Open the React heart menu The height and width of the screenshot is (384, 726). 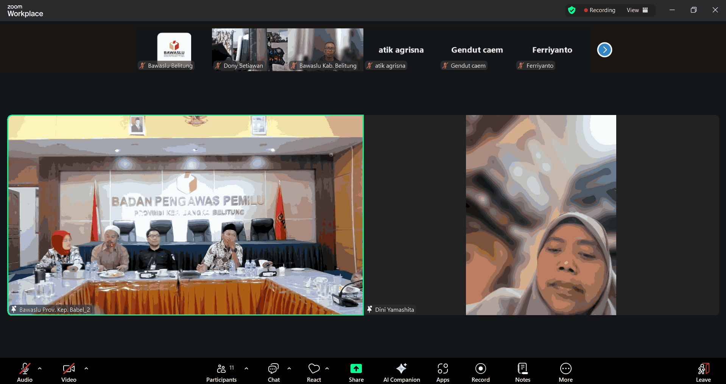click(x=314, y=372)
